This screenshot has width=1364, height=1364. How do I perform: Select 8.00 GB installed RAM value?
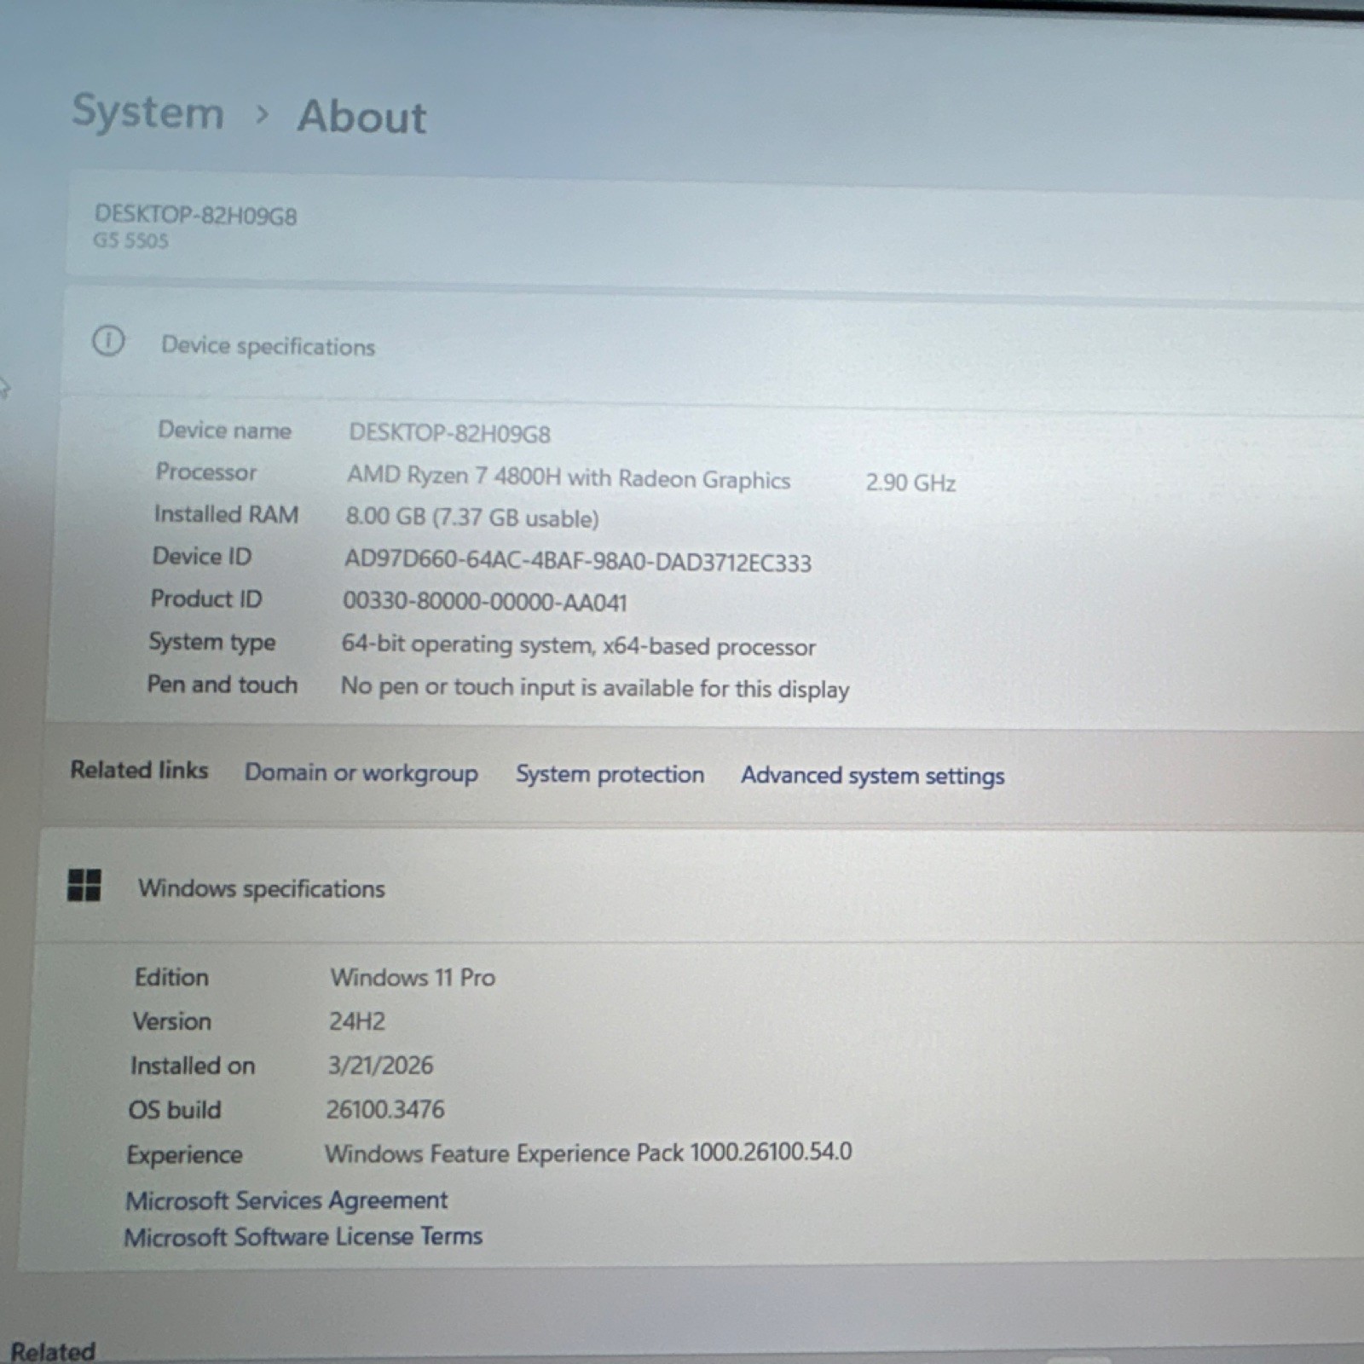(x=472, y=517)
